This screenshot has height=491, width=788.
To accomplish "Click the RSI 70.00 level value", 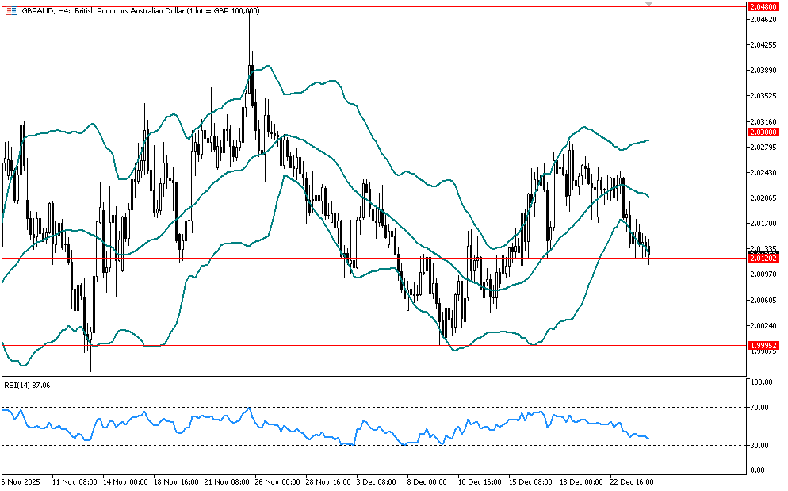I will (x=761, y=408).
